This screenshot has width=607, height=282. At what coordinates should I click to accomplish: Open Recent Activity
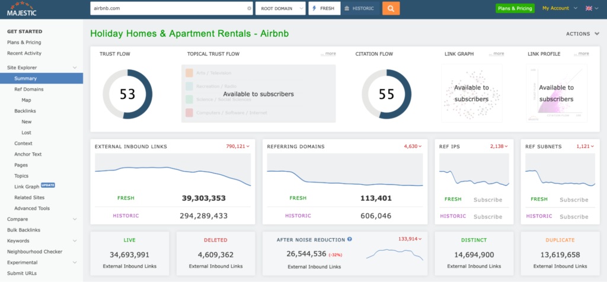[x=24, y=53]
